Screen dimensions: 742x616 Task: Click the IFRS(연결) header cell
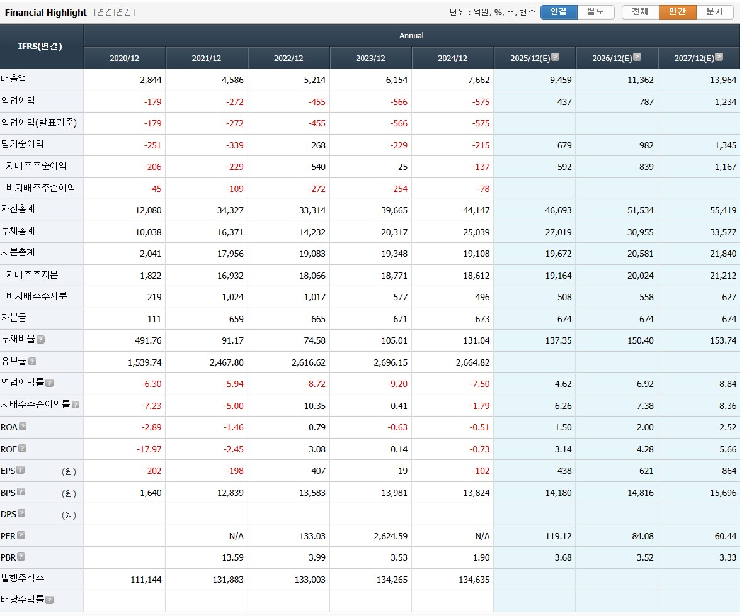(42, 47)
